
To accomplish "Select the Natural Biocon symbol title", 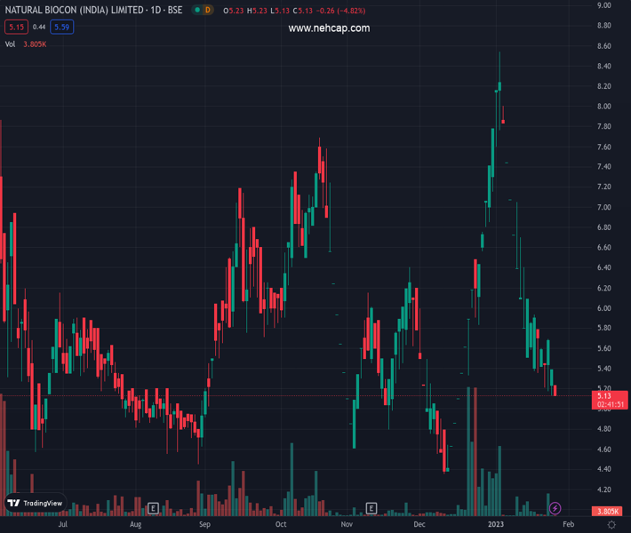I will coord(95,10).
